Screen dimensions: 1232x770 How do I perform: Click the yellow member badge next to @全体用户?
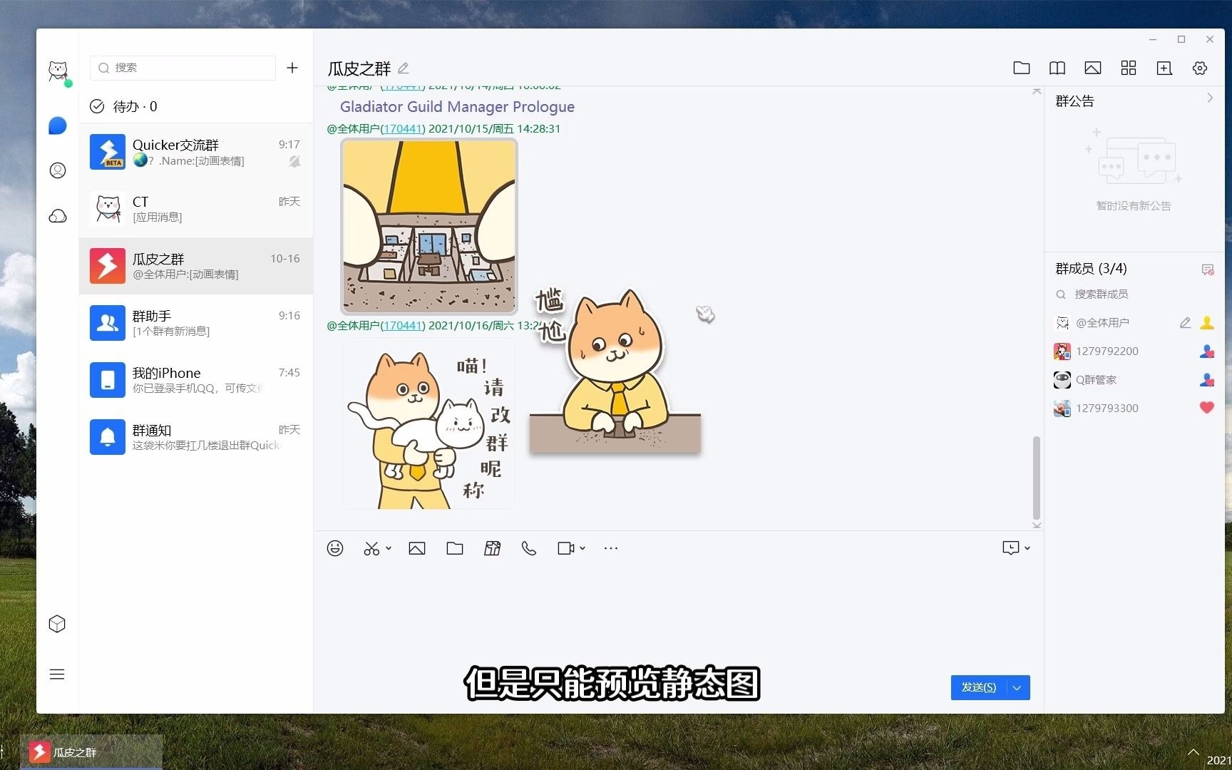(x=1207, y=322)
